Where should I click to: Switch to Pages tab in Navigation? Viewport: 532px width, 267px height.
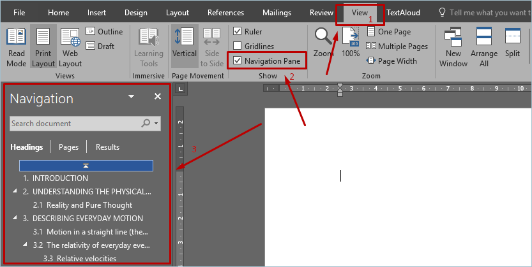click(68, 147)
